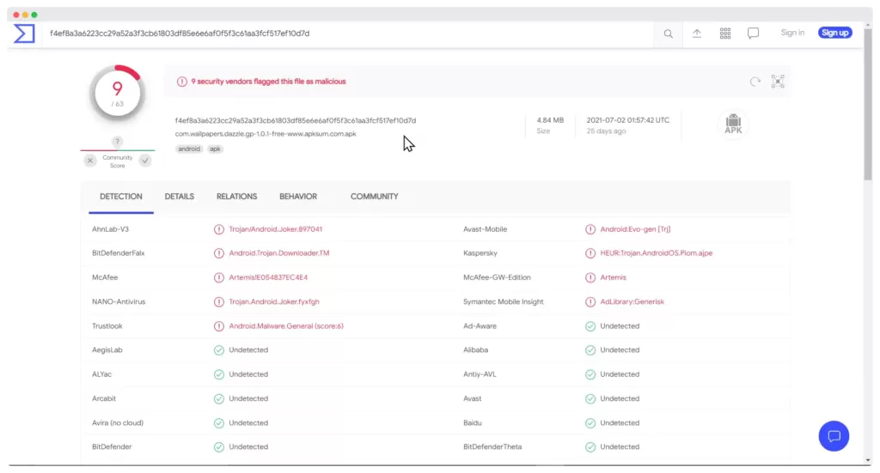Click green check icon in AegisLab row
880x473 pixels.
pyautogui.click(x=219, y=350)
